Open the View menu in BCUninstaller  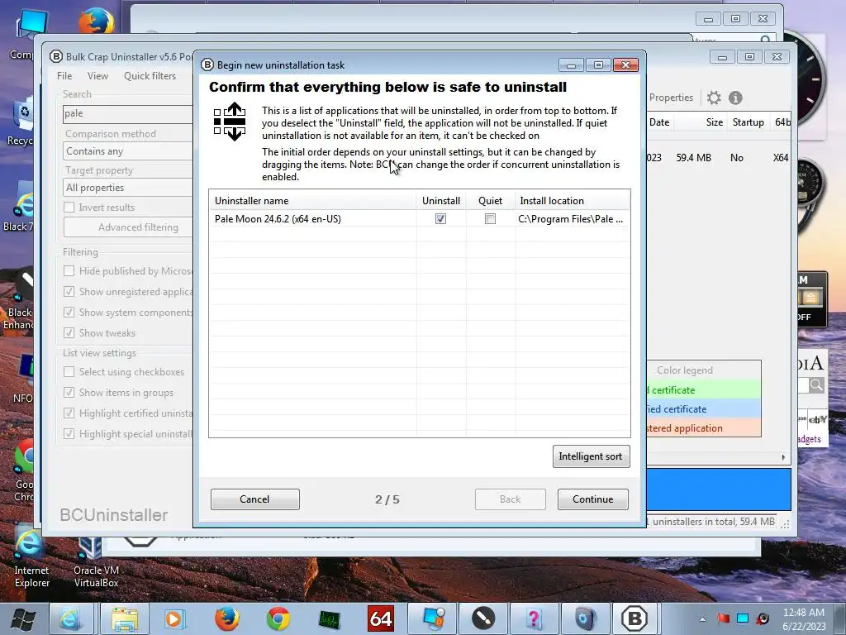click(97, 76)
